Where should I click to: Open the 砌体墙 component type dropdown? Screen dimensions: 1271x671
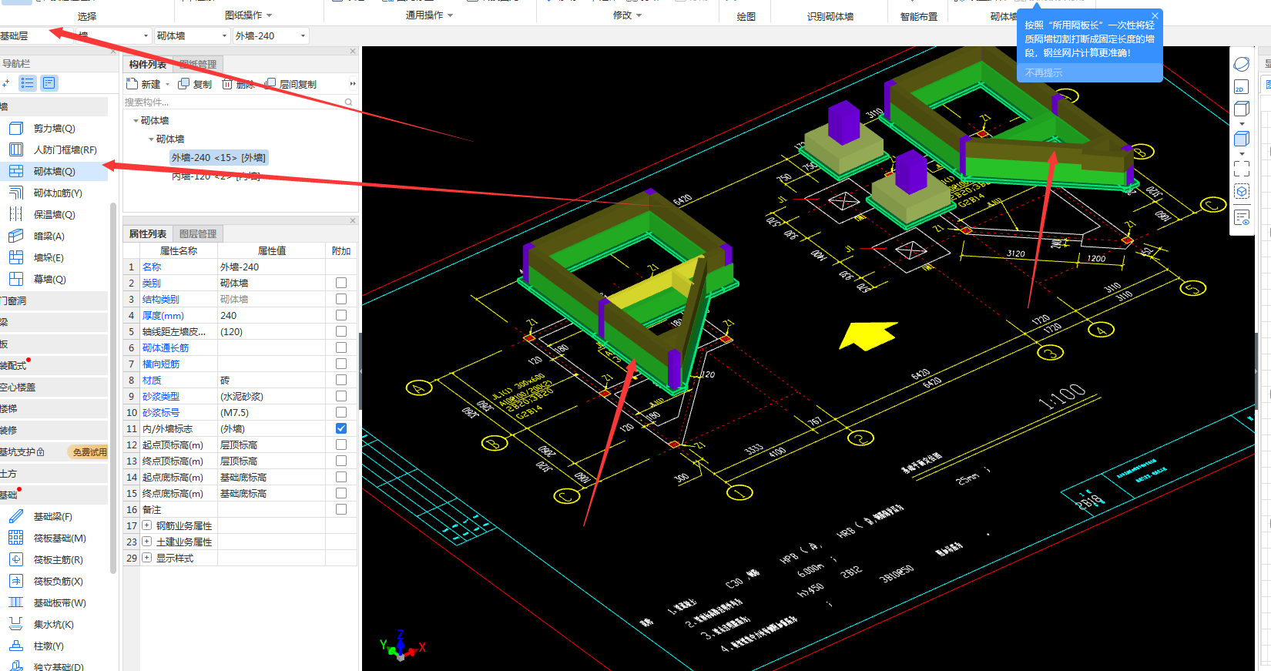coord(192,36)
